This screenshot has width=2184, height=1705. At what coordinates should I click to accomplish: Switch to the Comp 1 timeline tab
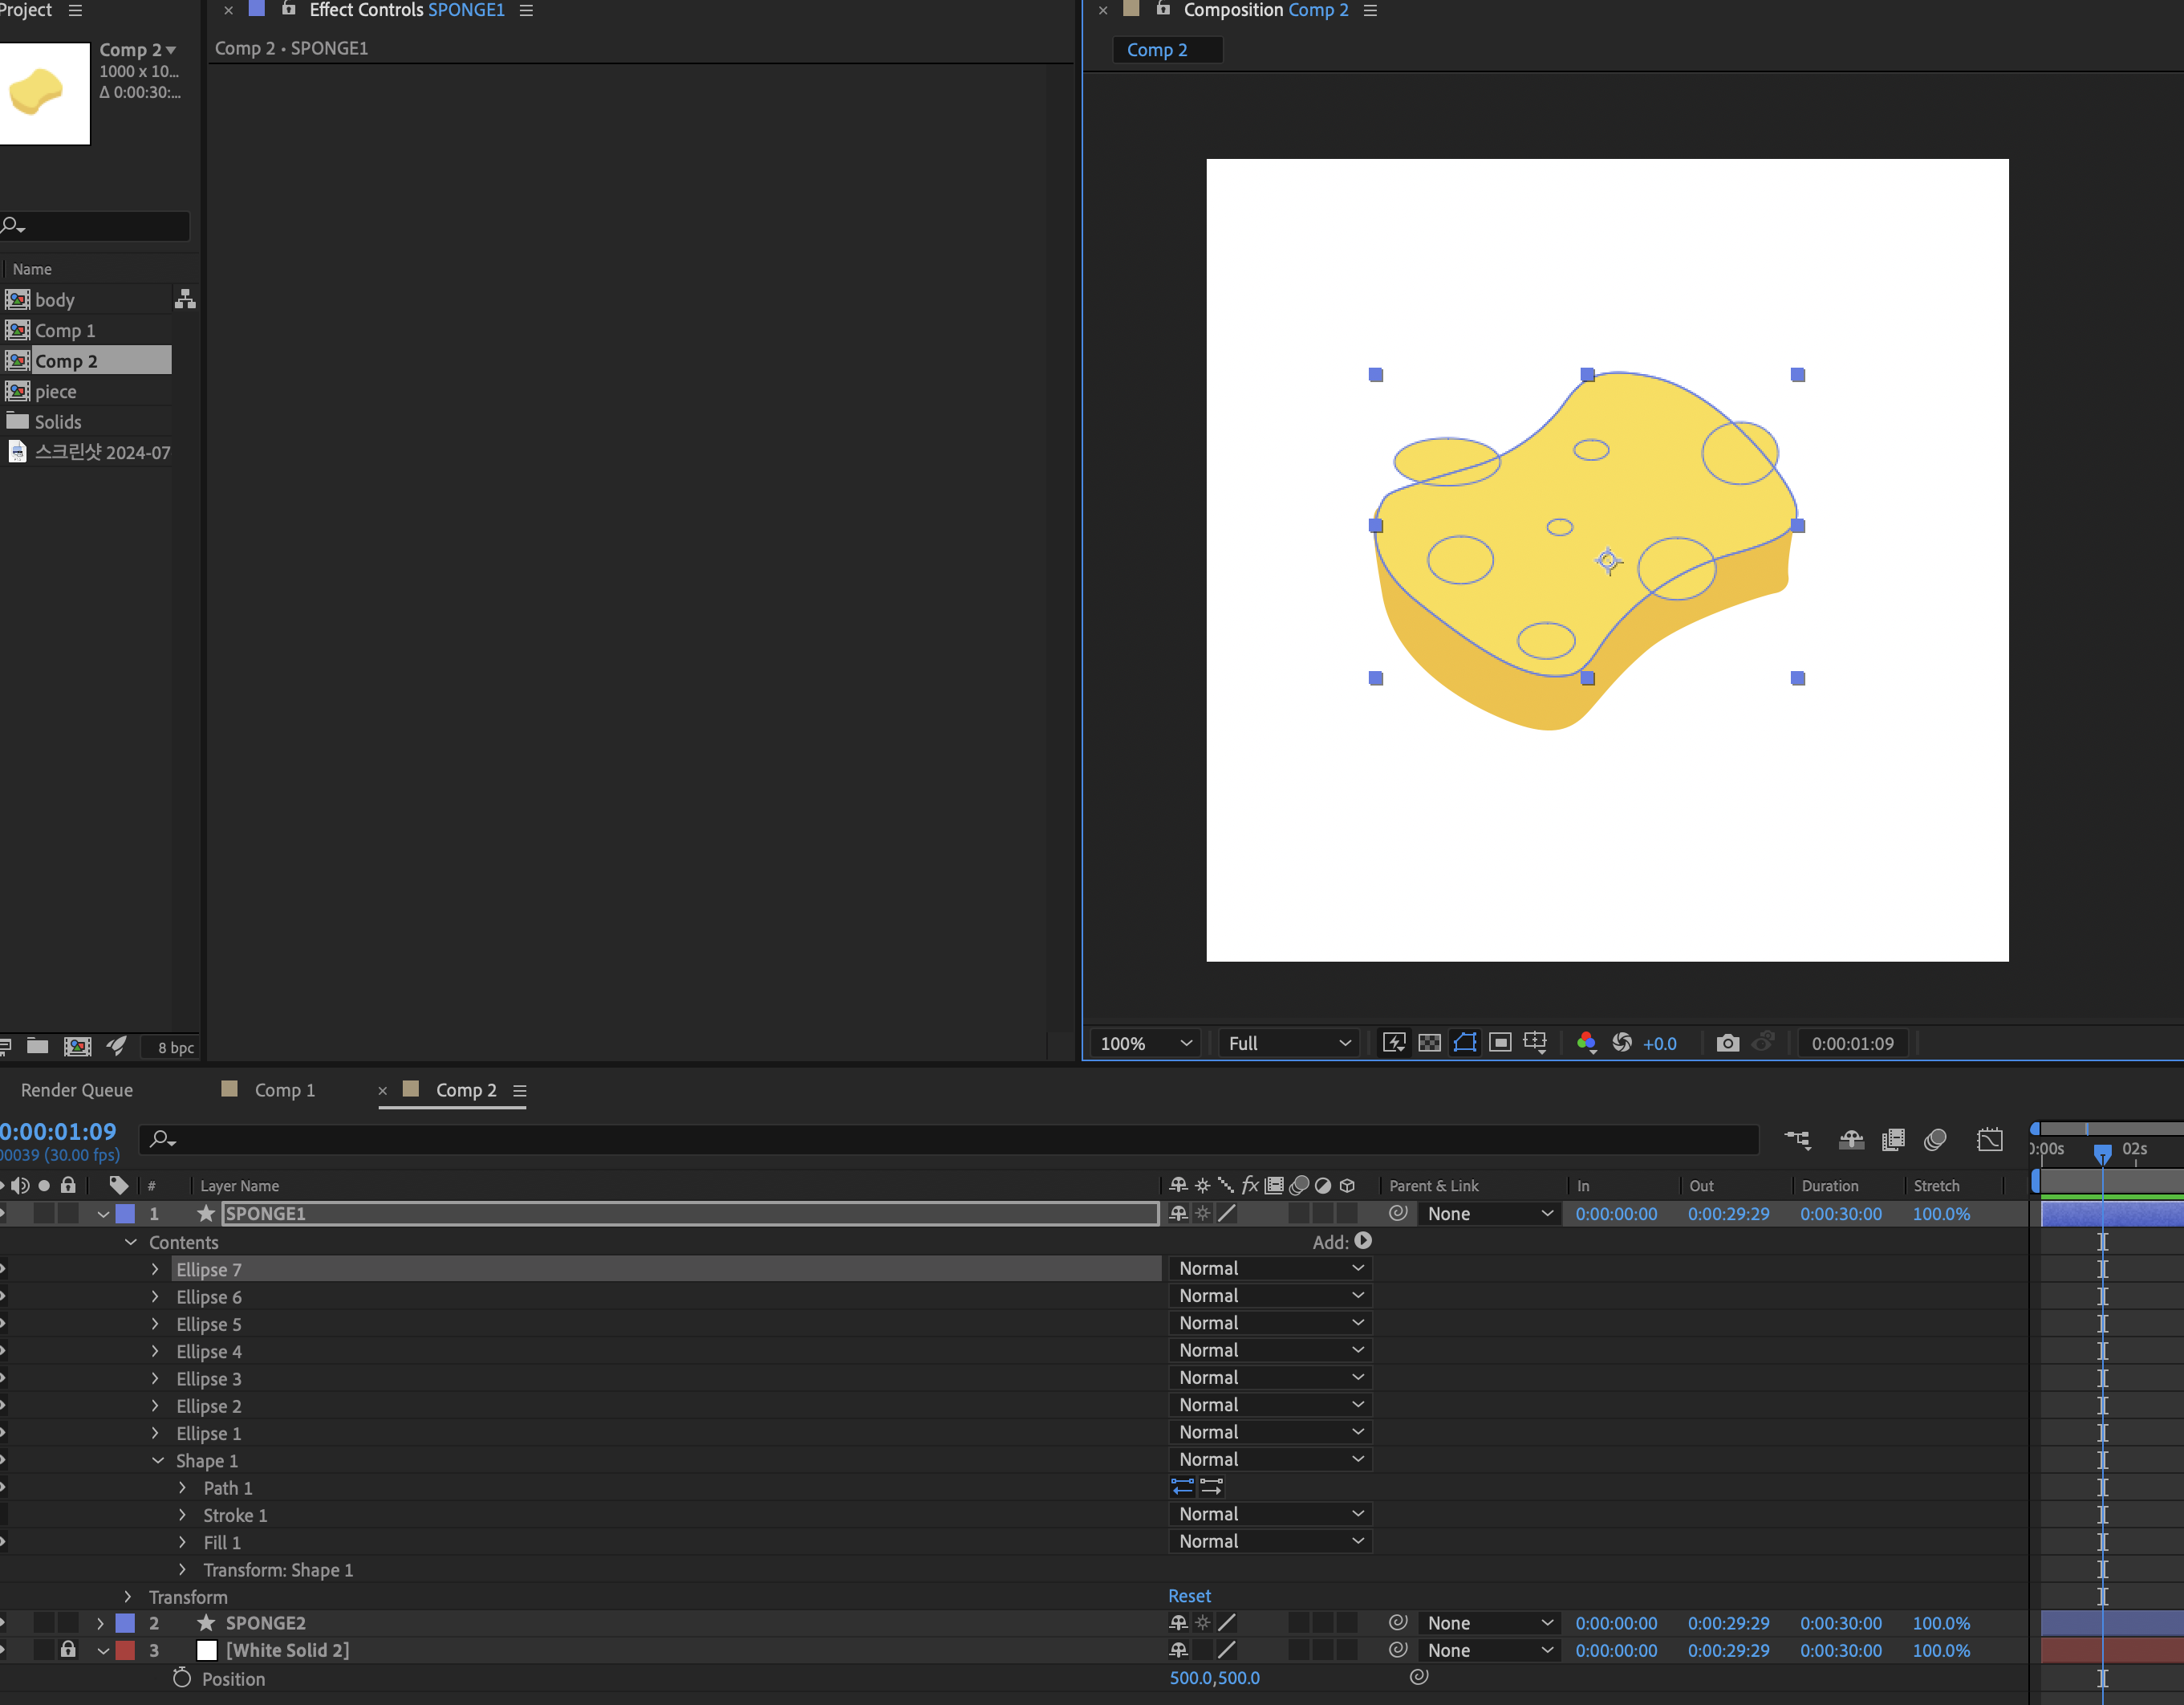(x=284, y=1089)
